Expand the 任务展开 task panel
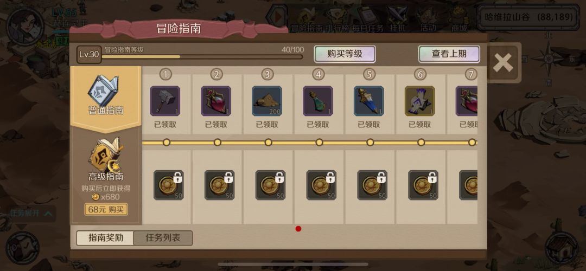The height and width of the screenshot is (271, 586). click(31, 214)
